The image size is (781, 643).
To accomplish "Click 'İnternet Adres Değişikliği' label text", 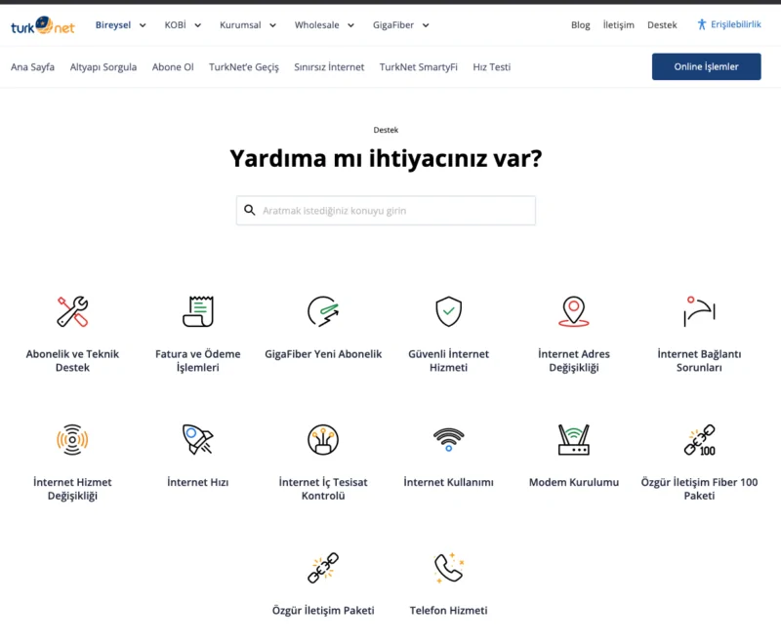I will pyautogui.click(x=574, y=360).
